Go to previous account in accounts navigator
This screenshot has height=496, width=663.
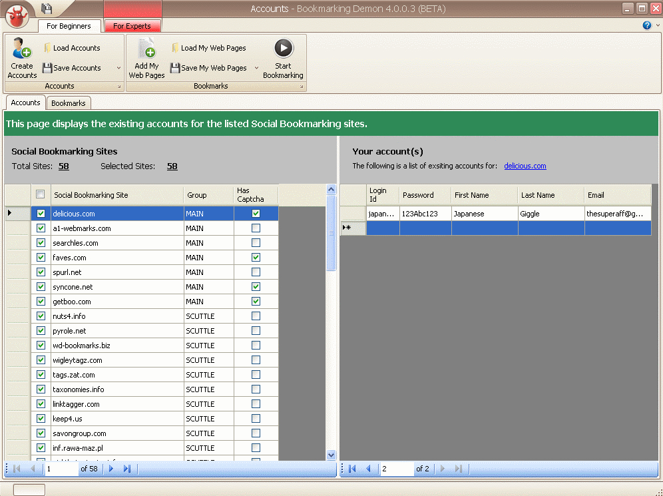pyautogui.click(x=368, y=469)
